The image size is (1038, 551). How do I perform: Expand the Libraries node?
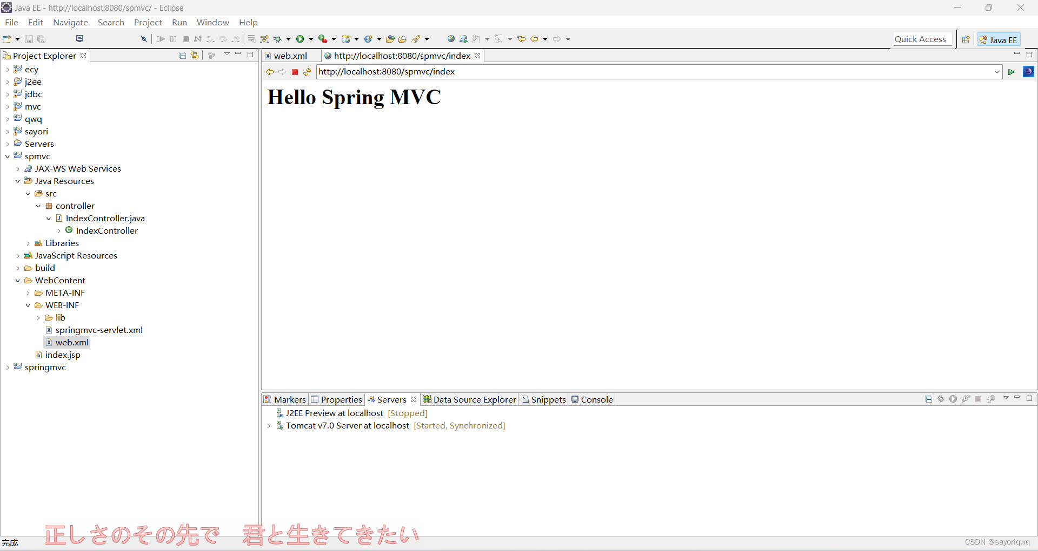[x=28, y=243]
